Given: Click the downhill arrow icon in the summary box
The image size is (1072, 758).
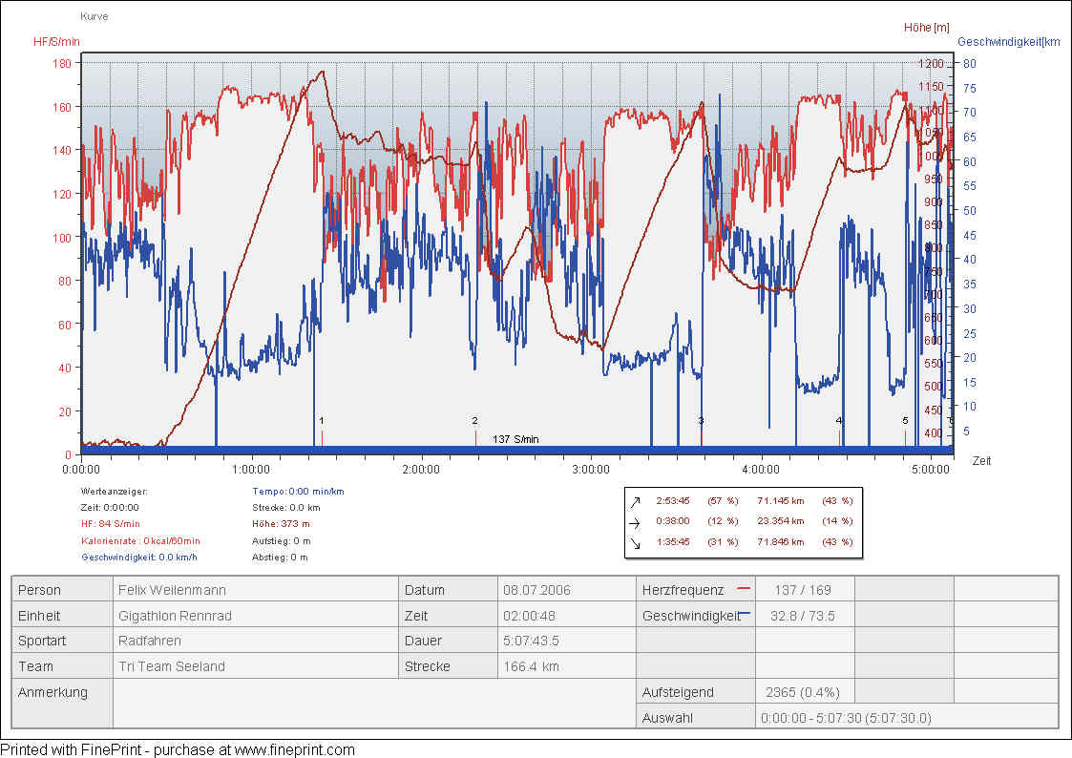Looking at the screenshot, I should click(x=635, y=543).
